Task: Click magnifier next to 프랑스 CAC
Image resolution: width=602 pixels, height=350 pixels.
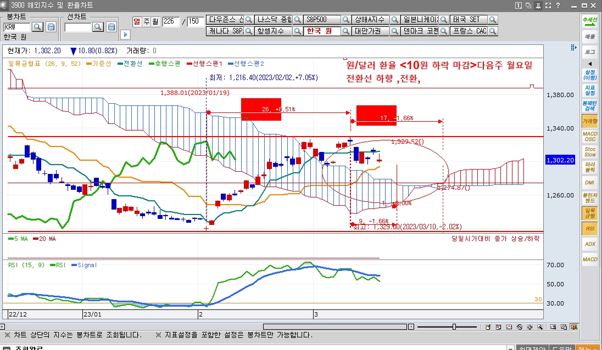Action: click(x=493, y=31)
